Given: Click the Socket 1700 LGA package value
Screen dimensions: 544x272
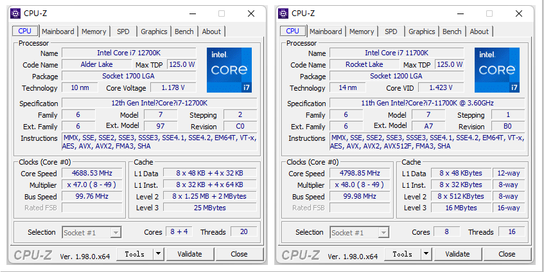Looking at the screenshot, I should click(128, 76).
